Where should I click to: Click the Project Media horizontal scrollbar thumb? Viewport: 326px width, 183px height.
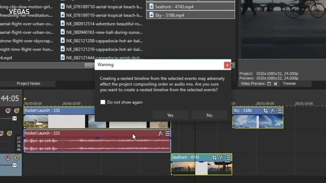[90, 66]
